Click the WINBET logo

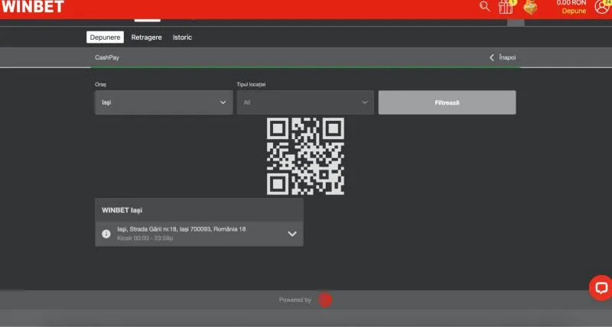click(x=33, y=7)
